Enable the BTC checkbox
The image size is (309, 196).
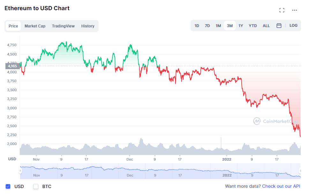tap(36, 186)
